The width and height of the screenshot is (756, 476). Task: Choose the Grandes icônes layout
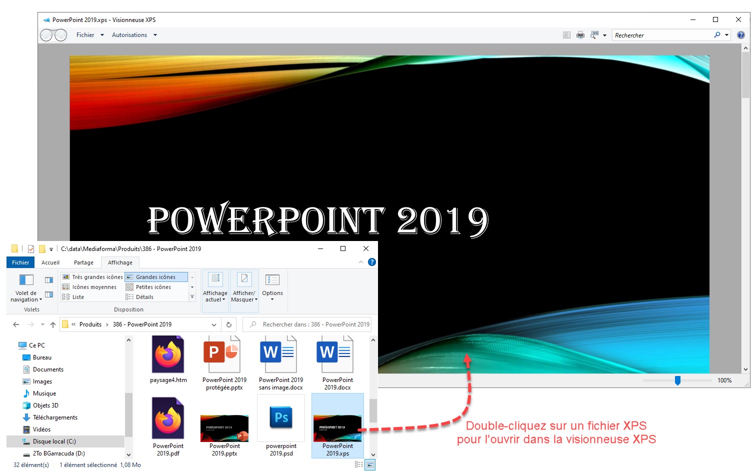point(156,277)
